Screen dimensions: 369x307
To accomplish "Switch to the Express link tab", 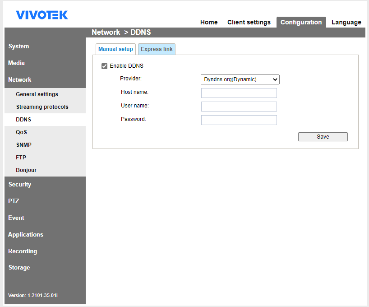I will pos(157,49).
